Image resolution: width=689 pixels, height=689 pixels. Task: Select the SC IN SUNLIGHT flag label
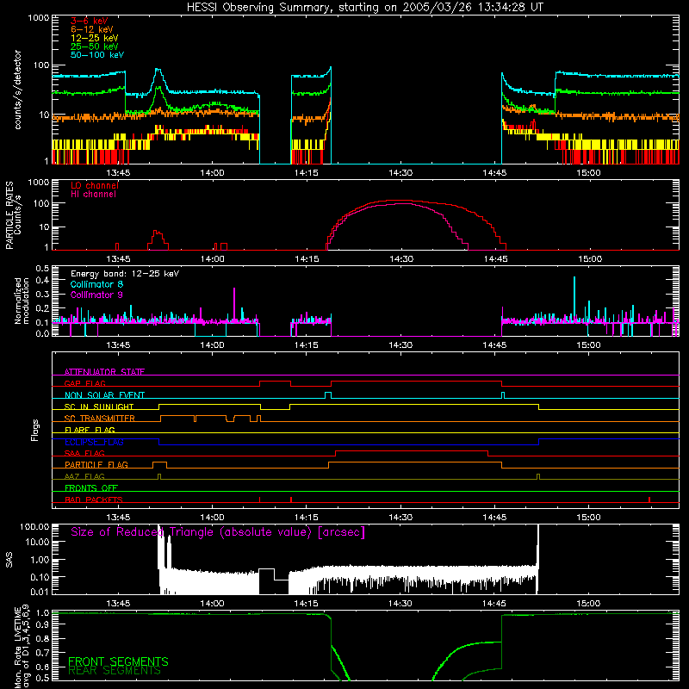pos(99,407)
